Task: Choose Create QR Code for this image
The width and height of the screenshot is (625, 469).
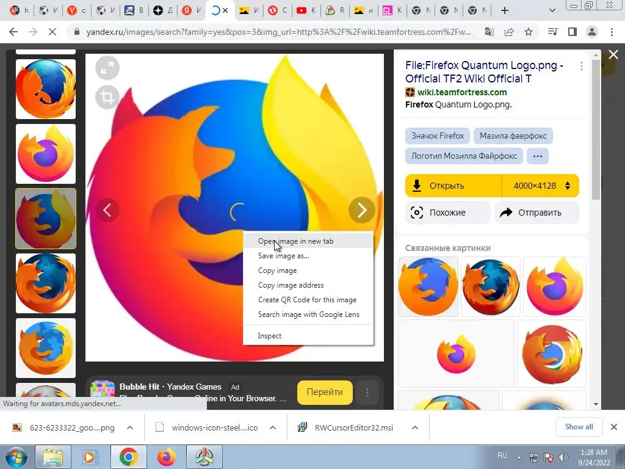Action: point(308,300)
